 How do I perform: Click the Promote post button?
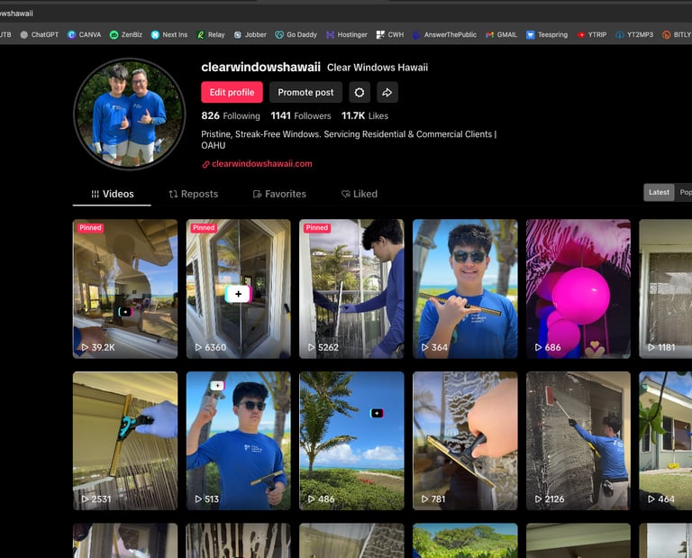click(305, 92)
